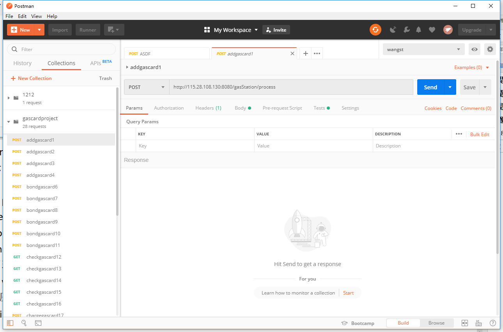This screenshot has height=332, width=503.
Task: Open the New button dropdown arrow
Action: click(x=39, y=30)
